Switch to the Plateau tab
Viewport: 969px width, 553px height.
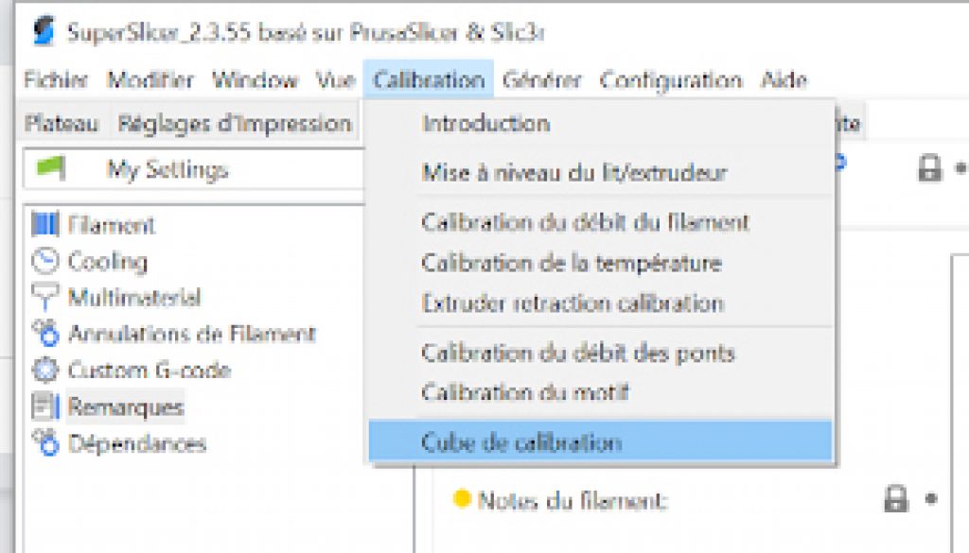[x=62, y=124]
